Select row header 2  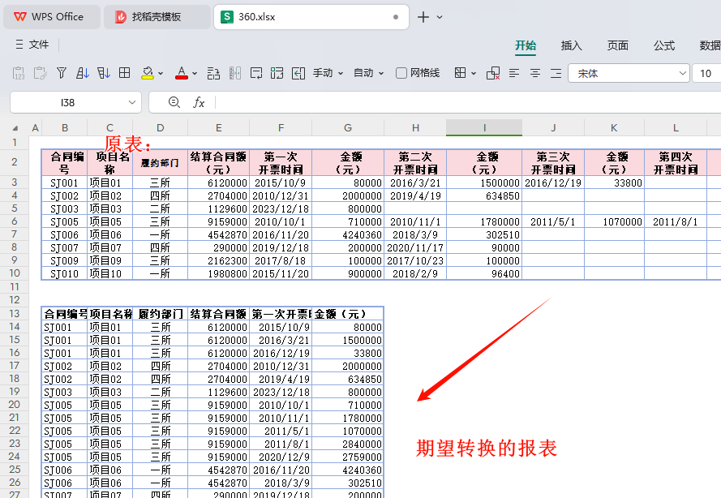tap(15, 162)
